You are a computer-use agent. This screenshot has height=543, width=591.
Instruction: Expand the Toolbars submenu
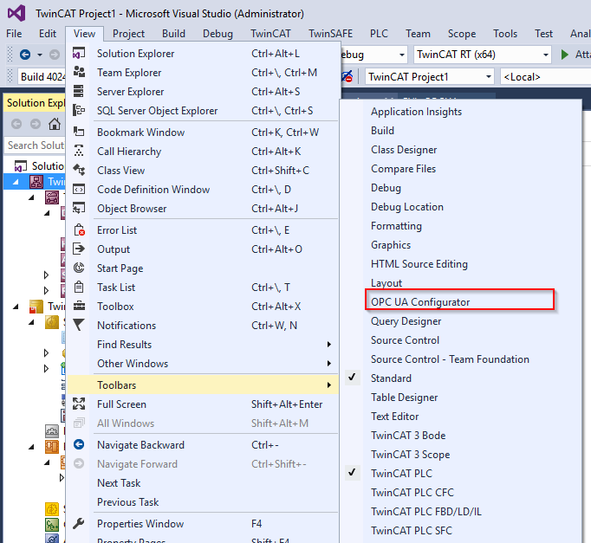pyautogui.click(x=329, y=385)
